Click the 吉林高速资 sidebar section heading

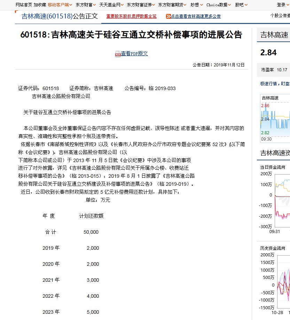pos(275,153)
